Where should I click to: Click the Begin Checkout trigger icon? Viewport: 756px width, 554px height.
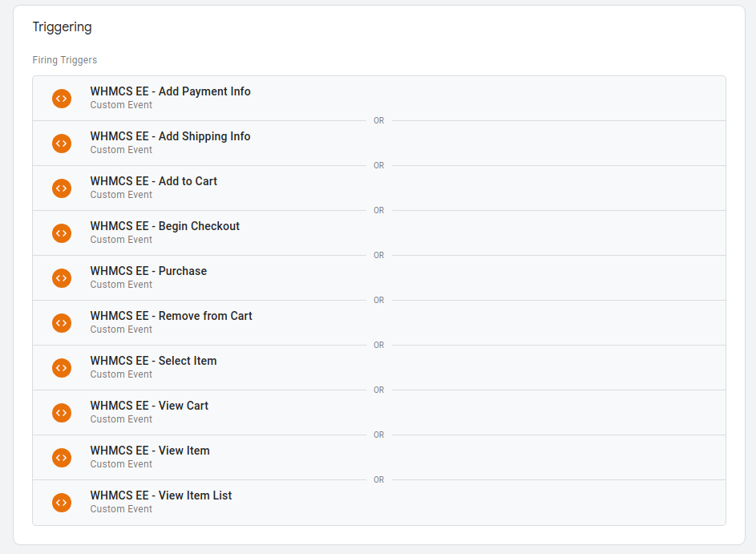[x=62, y=233]
